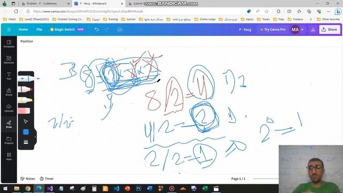The height and width of the screenshot is (193, 343).
Task: Undo the last drawing stroke
Action: [x=96, y=29]
